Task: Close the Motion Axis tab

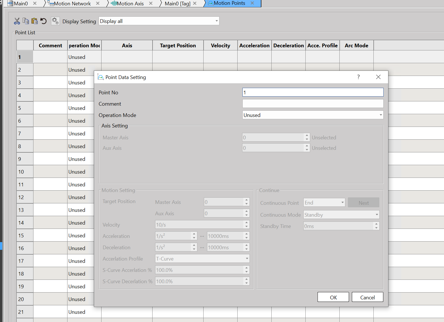Action: coord(151,3)
